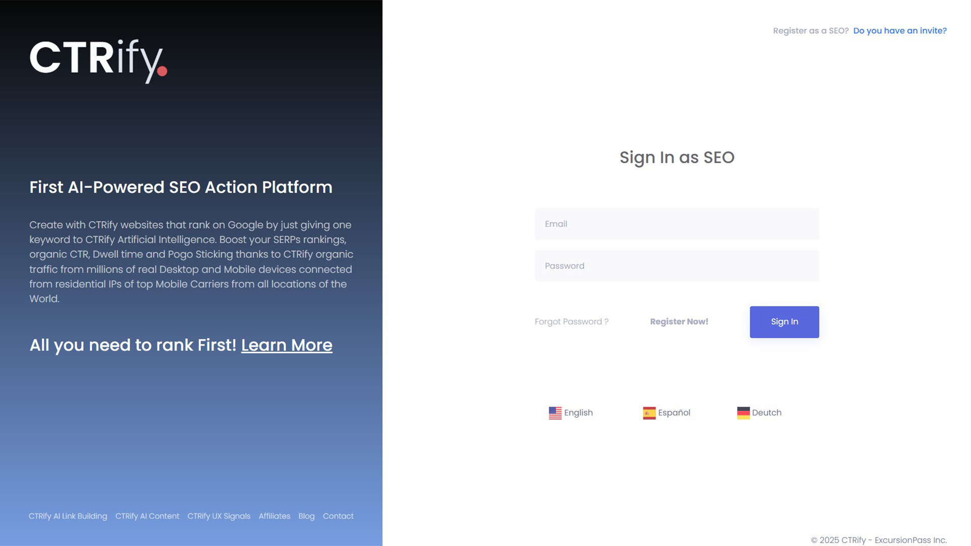Click the "Sign In as SEO" heading

point(677,158)
